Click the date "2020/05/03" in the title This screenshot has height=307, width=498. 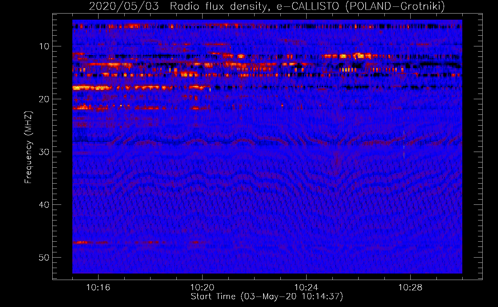click(124, 6)
